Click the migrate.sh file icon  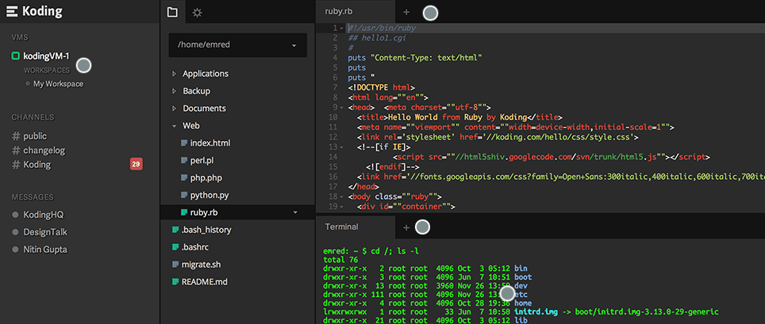click(x=175, y=265)
